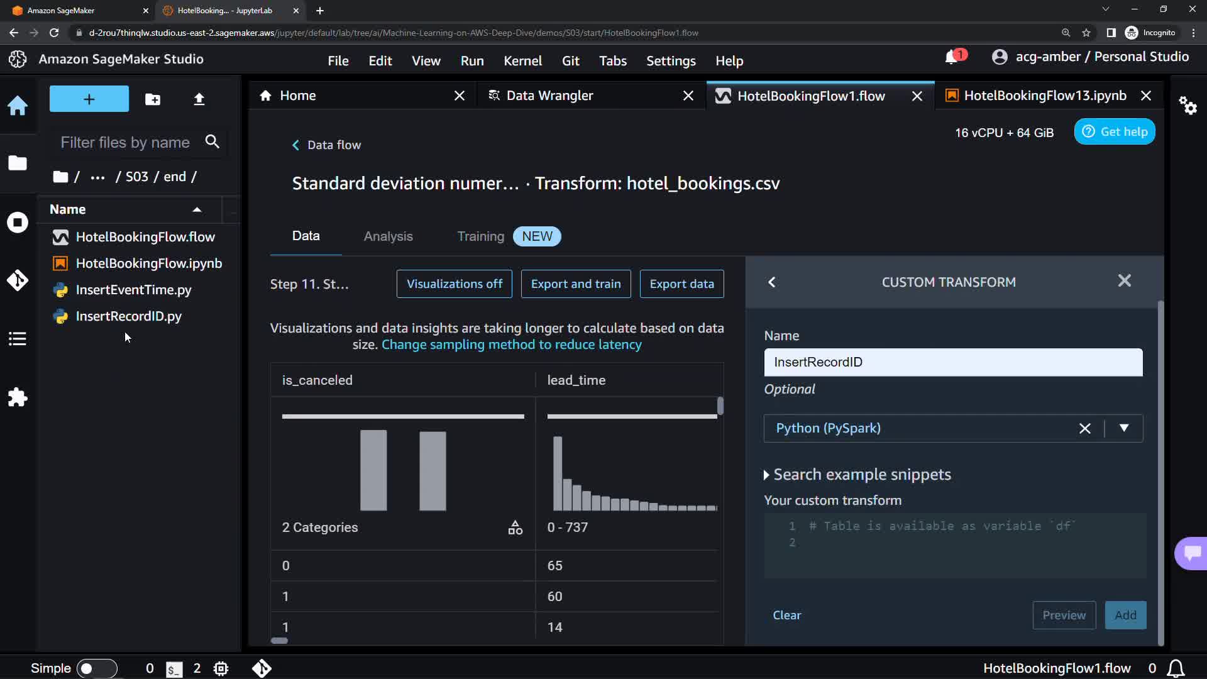Open the notifications bell with badge
This screenshot has width=1207, height=679.
[x=953, y=57]
